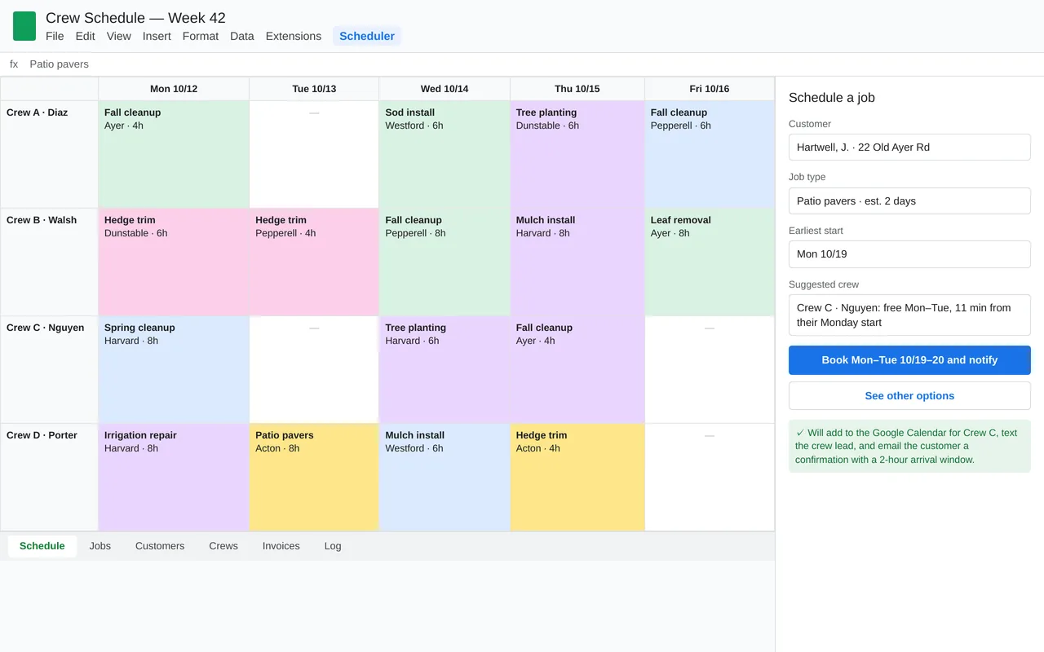1044x652 pixels.
Task: Click the Earliest start field Mon 10/19
Action: pos(909,254)
